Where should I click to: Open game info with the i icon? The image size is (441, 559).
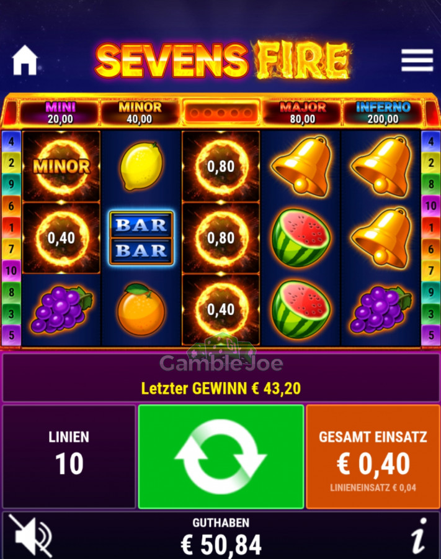click(419, 536)
